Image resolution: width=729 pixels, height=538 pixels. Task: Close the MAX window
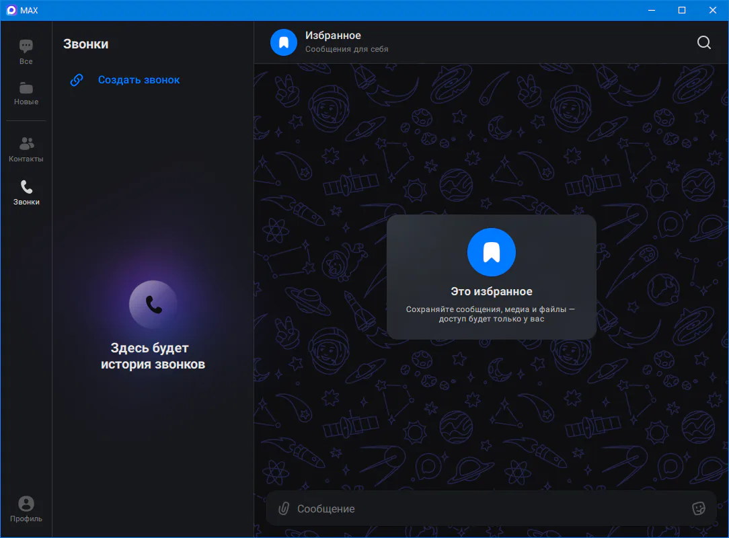[712, 10]
